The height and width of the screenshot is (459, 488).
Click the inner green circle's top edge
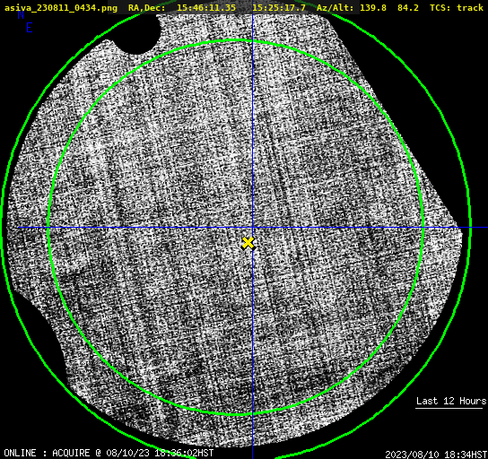pos(236,40)
